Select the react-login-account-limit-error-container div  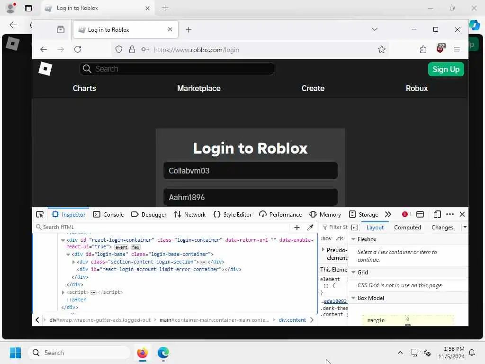159,269
